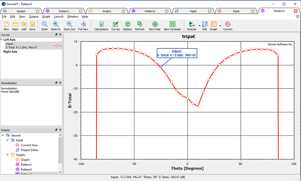Open the File menu
This screenshot has width=301, height=181.
coord(4,17)
